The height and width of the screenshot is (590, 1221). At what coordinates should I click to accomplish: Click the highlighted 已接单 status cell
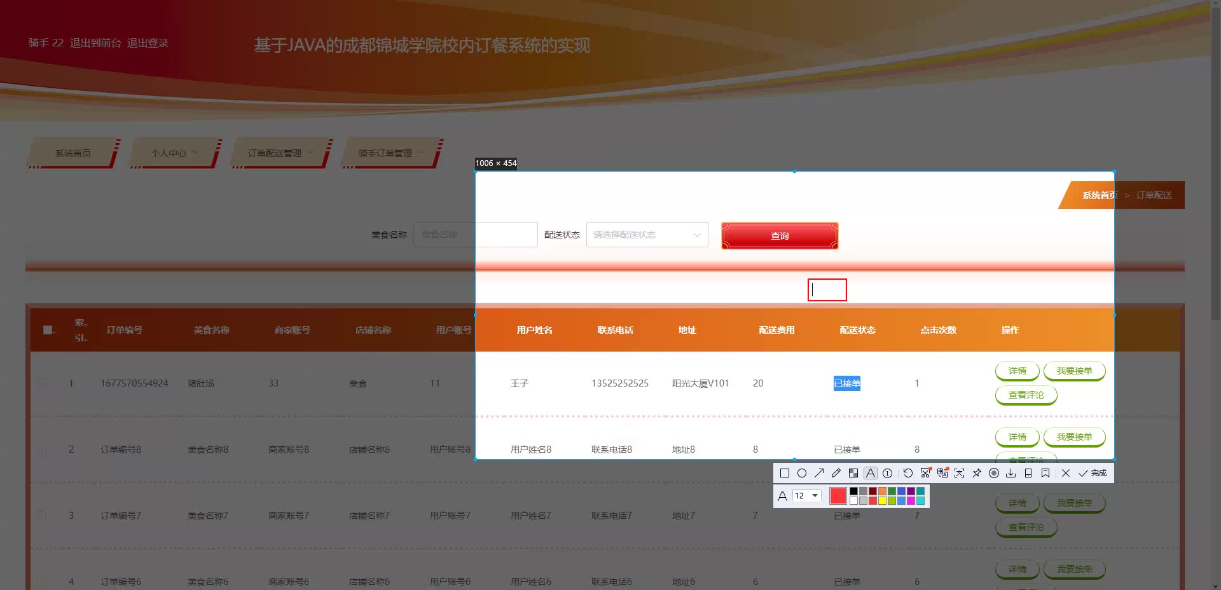coord(847,383)
